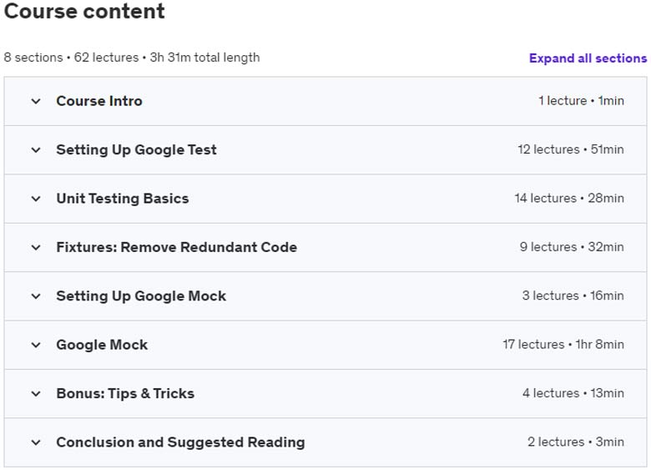Expand Unit Testing Basics chevron
This screenshot has height=470, width=651.
click(36, 199)
